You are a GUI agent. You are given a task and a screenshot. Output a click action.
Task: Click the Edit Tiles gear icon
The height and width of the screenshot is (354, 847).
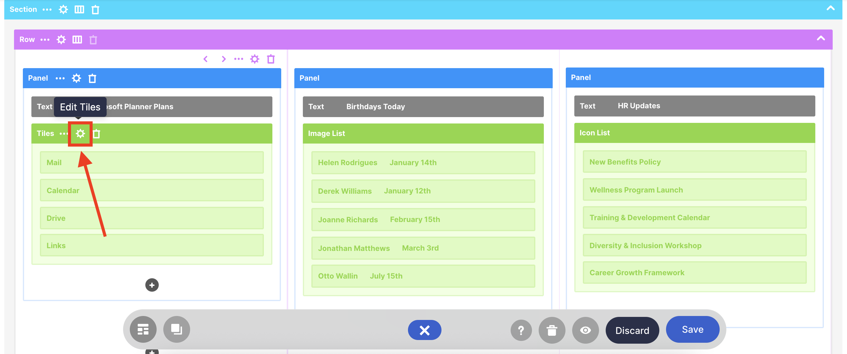(80, 134)
